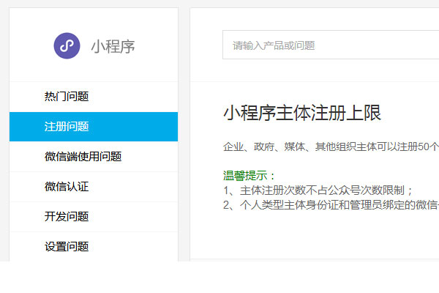
Task: Focus the 请输入产品或问题 search field
Action: (331, 45)
